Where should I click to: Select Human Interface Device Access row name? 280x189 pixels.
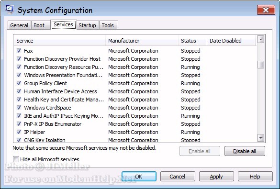point(60,91)
